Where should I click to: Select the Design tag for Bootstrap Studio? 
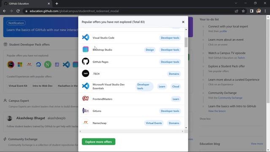pyautogui.click(x=150, y=50)
